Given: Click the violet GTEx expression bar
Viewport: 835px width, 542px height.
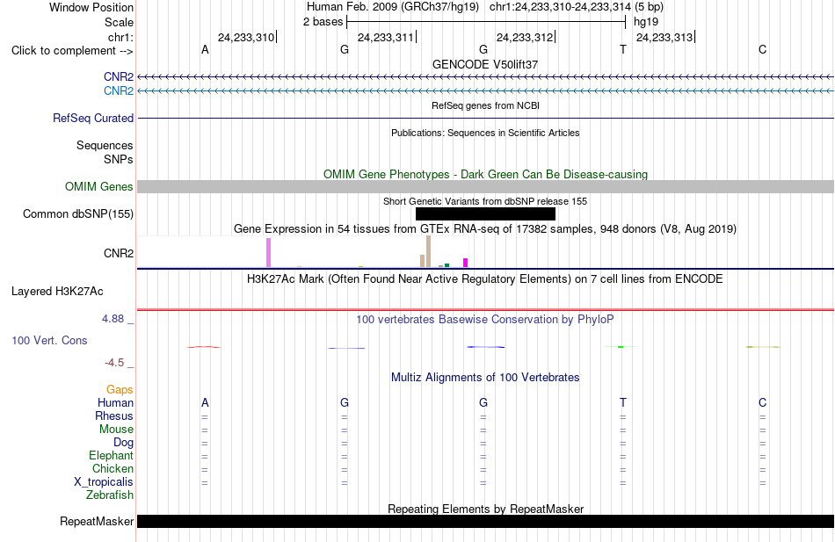Looking at the screenshot, I should pyautogui.click(x=268, y=252).
